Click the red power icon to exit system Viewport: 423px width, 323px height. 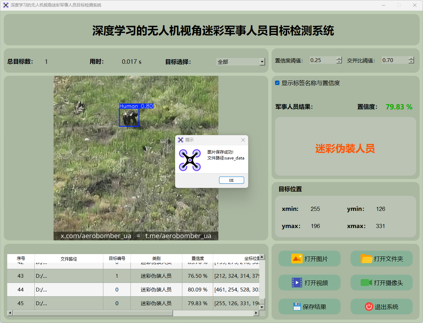tap(369, 307)
